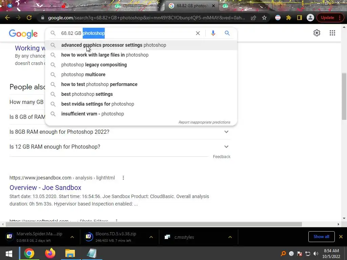Choose suggestion 'advanced graphics processor settings photoshop'
347x260 pixels.
click(x=141, y=45)
